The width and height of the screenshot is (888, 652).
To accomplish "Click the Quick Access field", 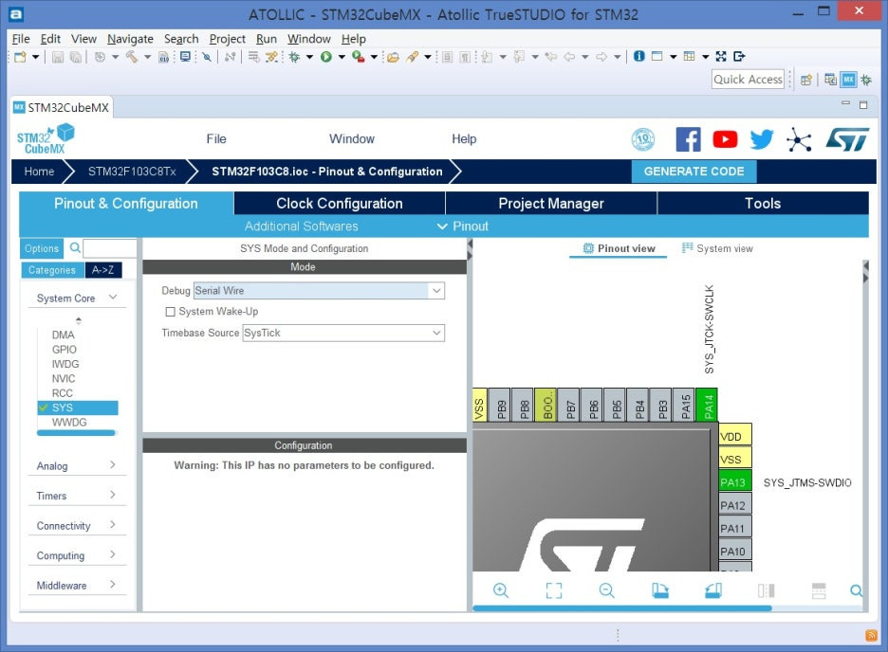I will pos(748,80).
